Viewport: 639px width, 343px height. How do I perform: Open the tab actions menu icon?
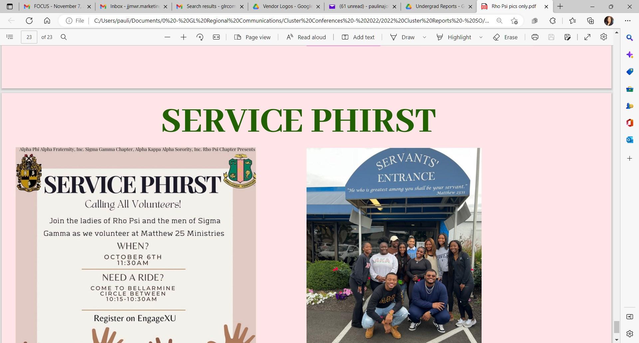[10, 6]
